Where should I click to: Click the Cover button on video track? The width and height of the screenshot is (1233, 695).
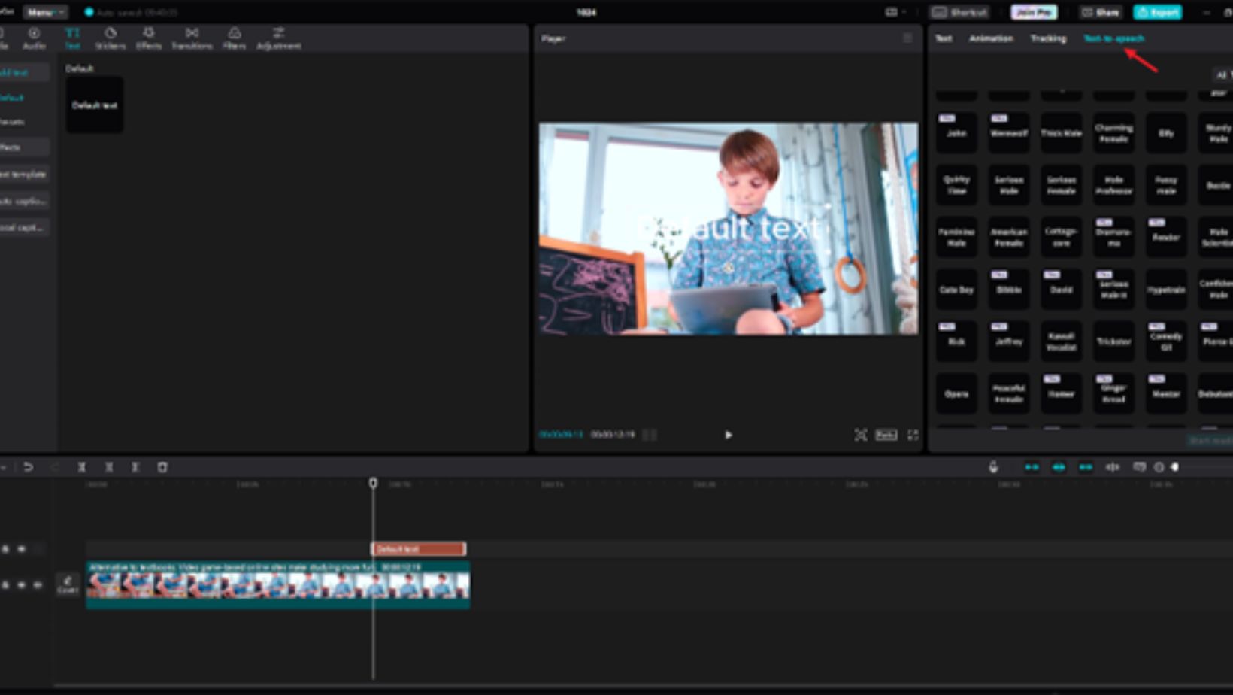tap(68, 584)
